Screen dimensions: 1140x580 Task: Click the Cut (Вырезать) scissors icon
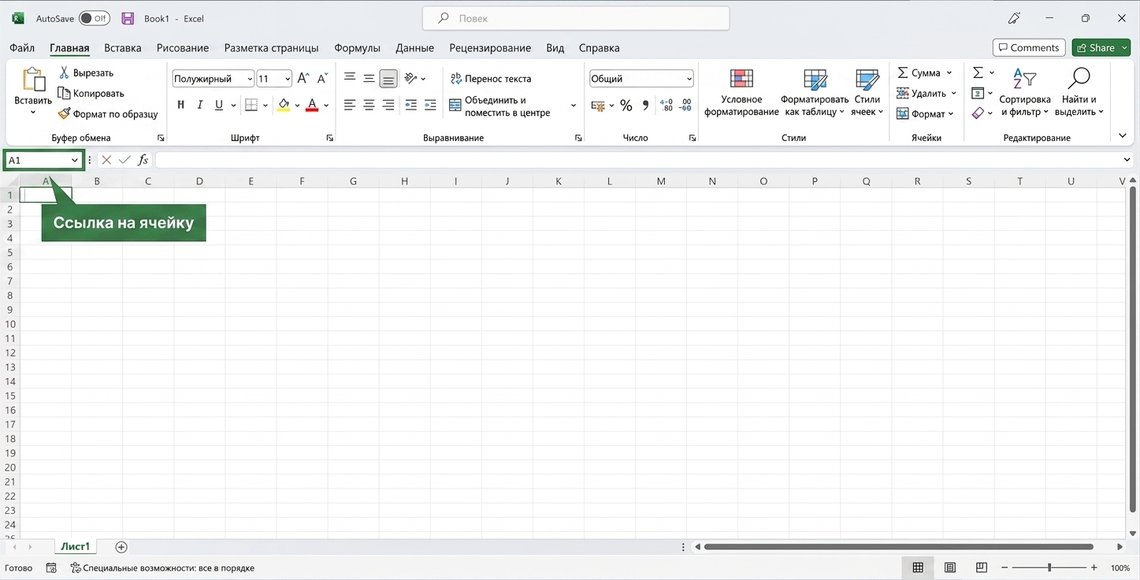[x=64, y=72]
